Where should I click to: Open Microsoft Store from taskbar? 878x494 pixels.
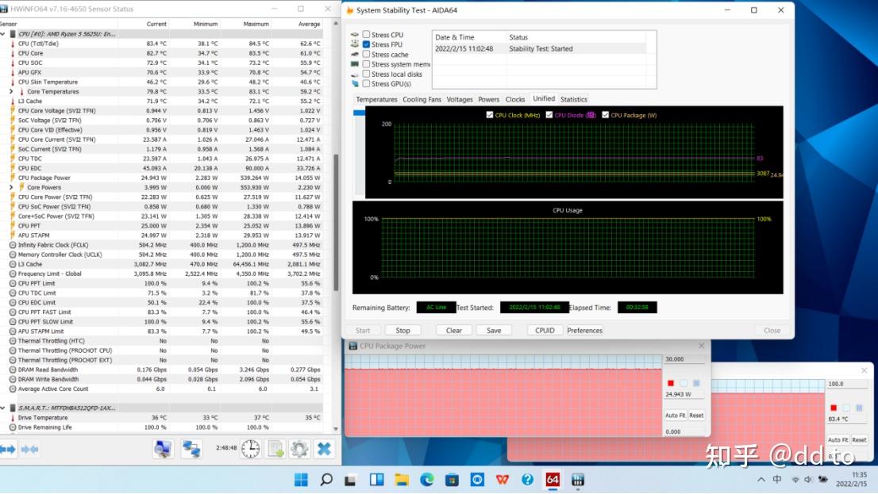pyautogui.click(x=452, y=480)
